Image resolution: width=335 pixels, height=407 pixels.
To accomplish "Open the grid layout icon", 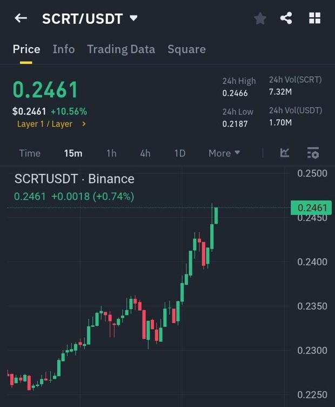I will click(314, 18).
